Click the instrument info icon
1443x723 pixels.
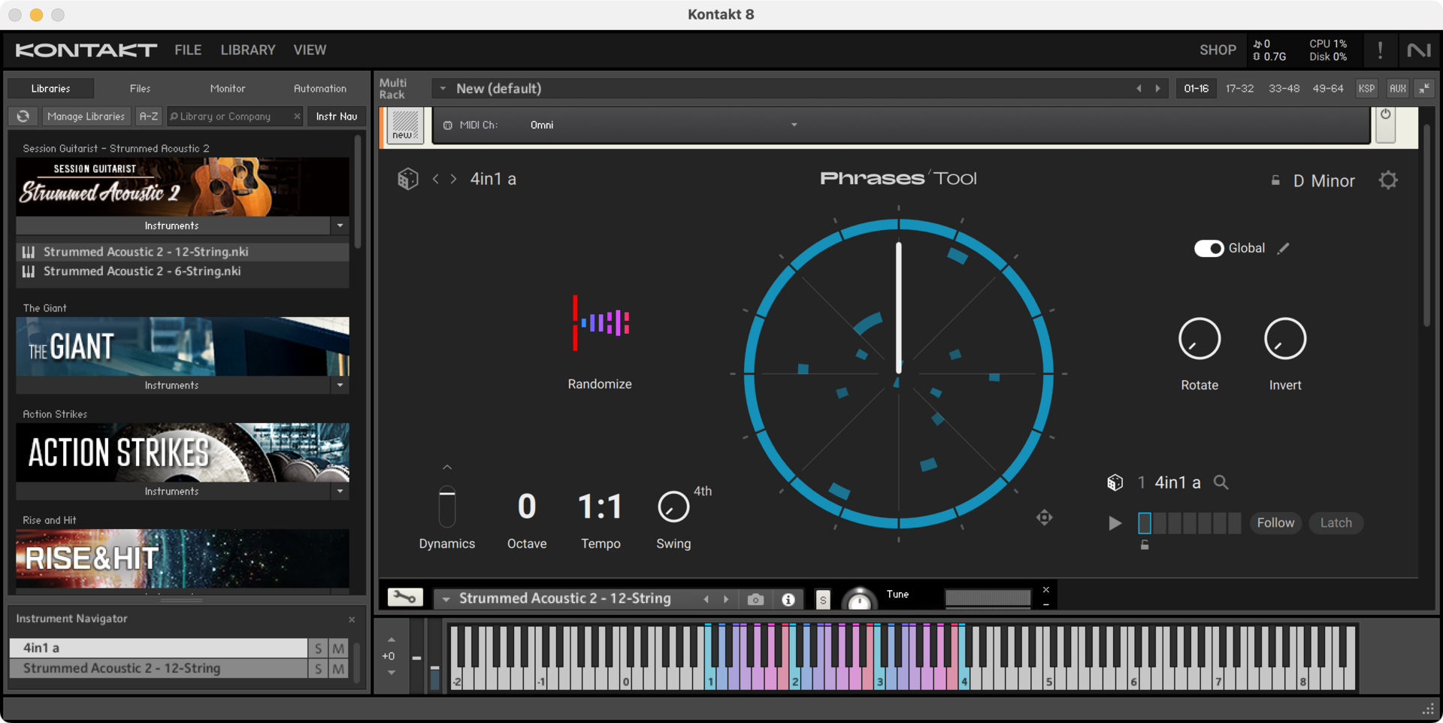click(788, 599)
